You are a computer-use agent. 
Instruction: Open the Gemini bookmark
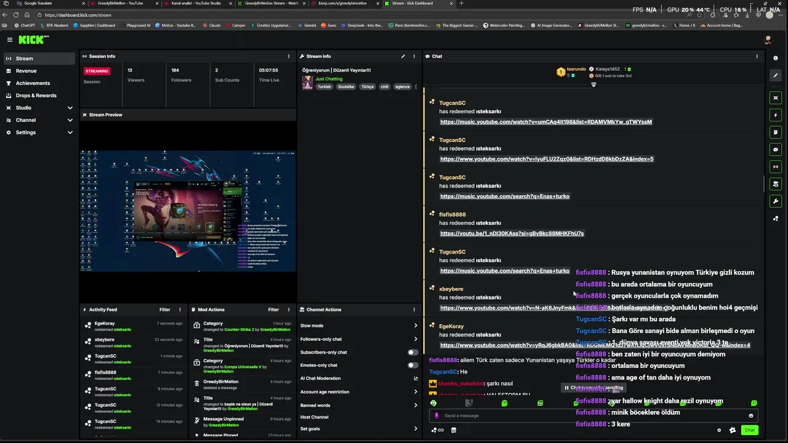tap(306, 25)
